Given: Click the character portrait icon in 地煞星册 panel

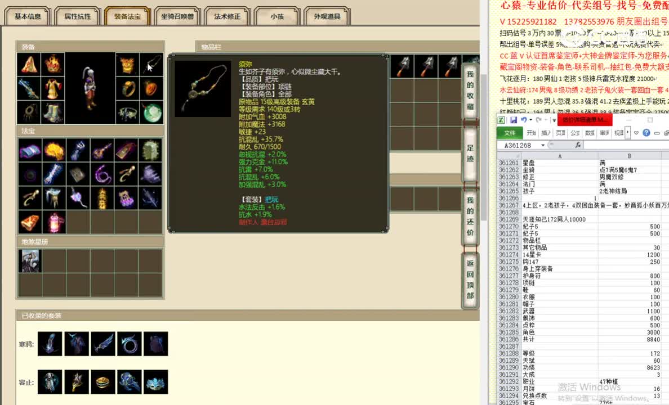Looking at the screenshot, I should [x=30, y=260].
